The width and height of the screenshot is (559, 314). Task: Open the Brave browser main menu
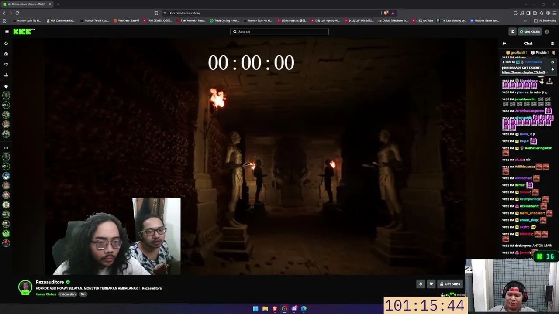point(555,13)
